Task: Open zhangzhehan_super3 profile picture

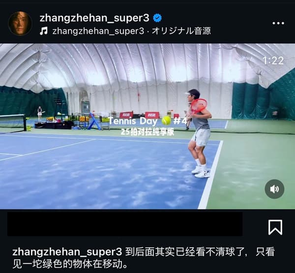Action: (x=20, y=24)
